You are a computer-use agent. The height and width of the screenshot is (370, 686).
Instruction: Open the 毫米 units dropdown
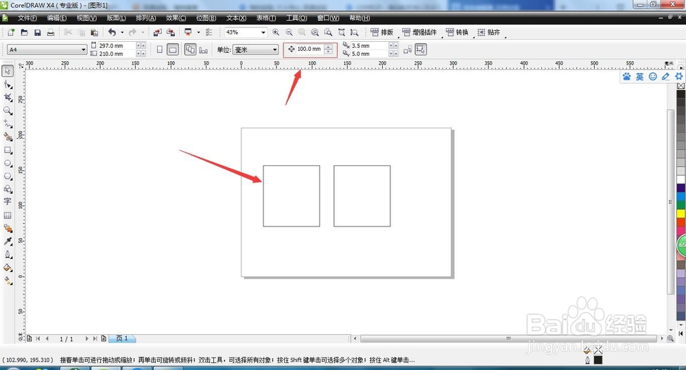tap(275, 50)
